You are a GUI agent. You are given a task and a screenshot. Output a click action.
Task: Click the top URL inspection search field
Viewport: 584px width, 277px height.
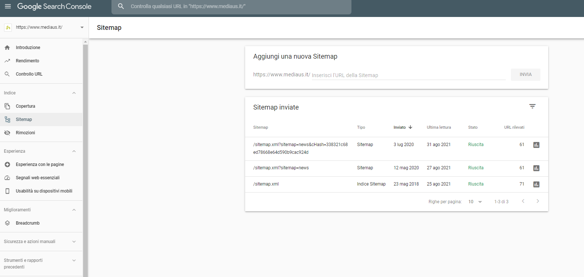point(231,6)
